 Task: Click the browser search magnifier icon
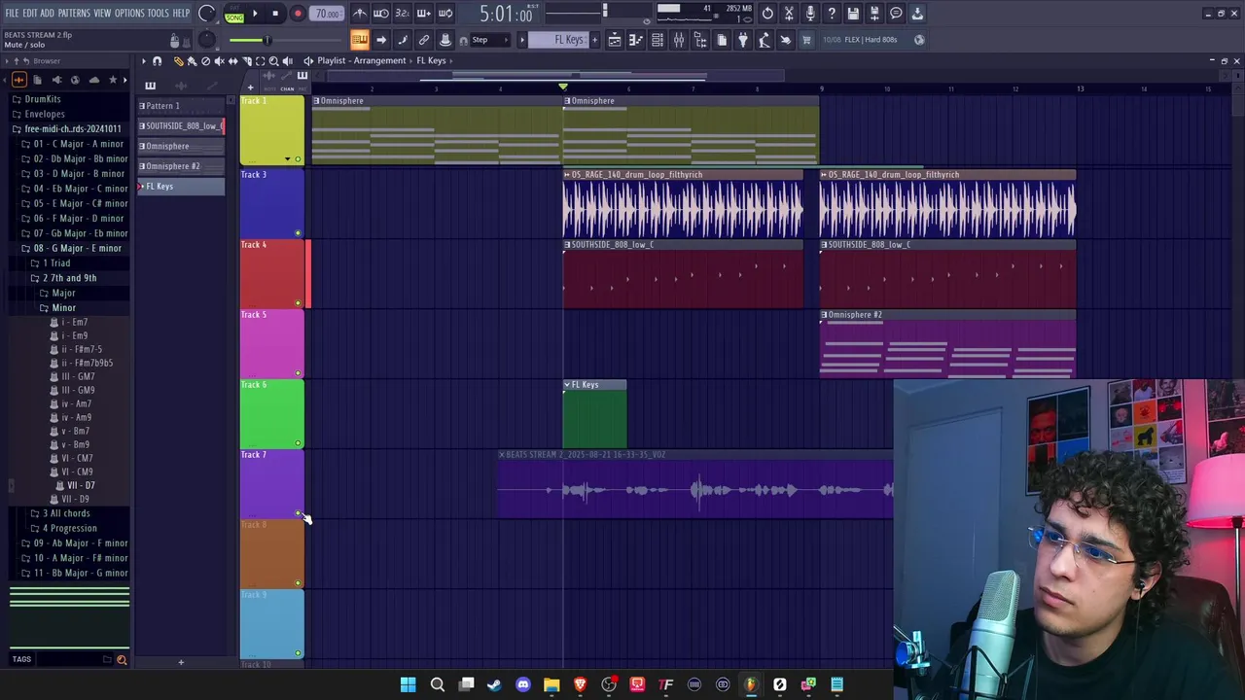[x=122, y=660]
